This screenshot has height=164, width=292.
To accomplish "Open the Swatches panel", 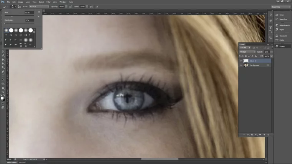I will (x=283, y=19).
